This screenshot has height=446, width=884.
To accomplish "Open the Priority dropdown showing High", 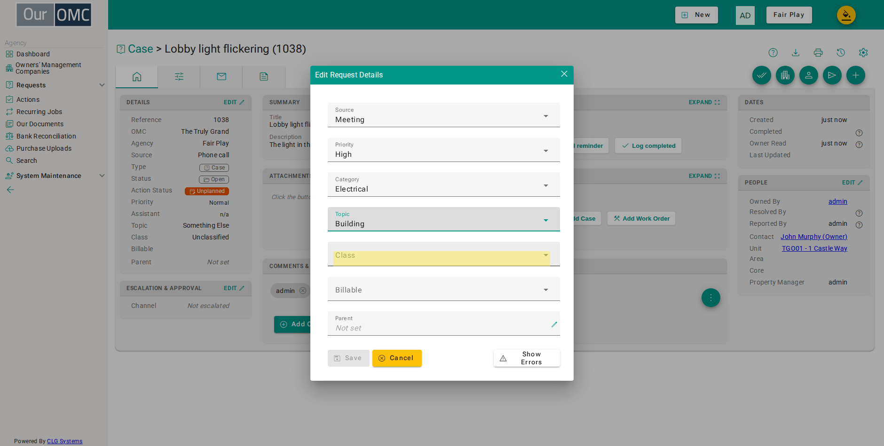I will [x=443, y=150].
